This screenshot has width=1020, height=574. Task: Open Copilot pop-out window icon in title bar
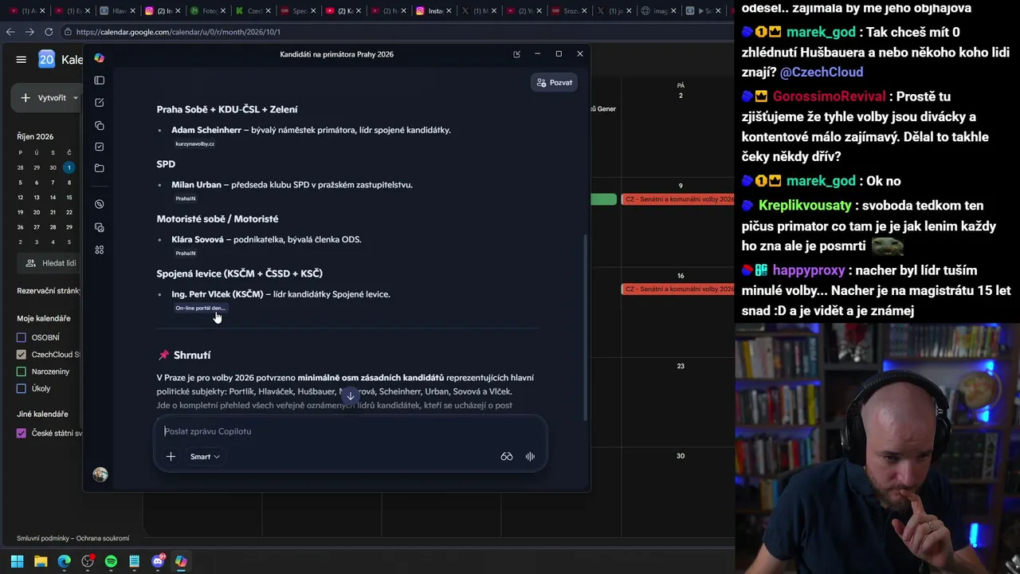516,54
